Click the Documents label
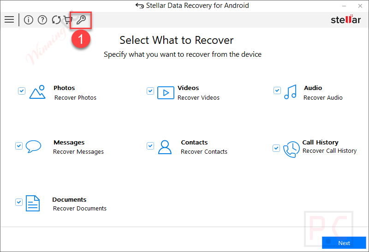This screenshot has width=369, height=252. pyautogui.click(x=70, y=200)
